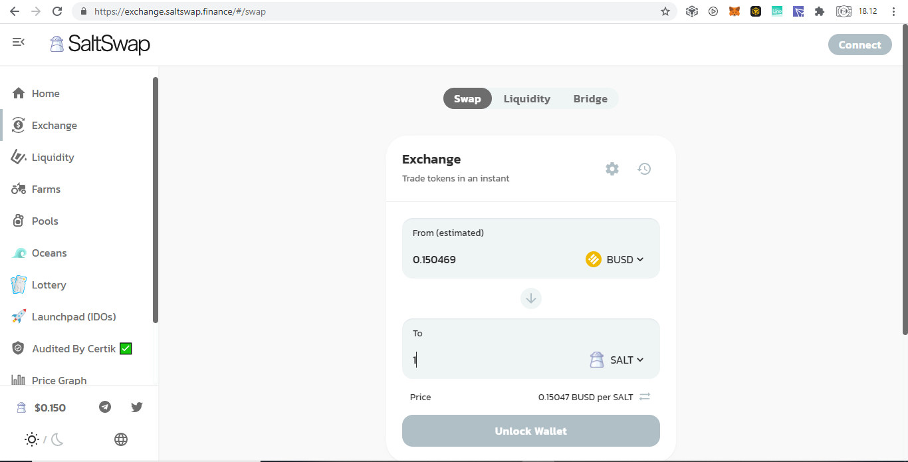The image size is (908, 462).
Task: Click the Farms tractor icon
Action: (x=19, y=189)
